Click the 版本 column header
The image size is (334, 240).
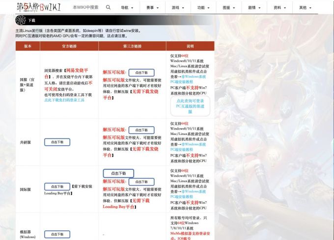click(28, 46)
